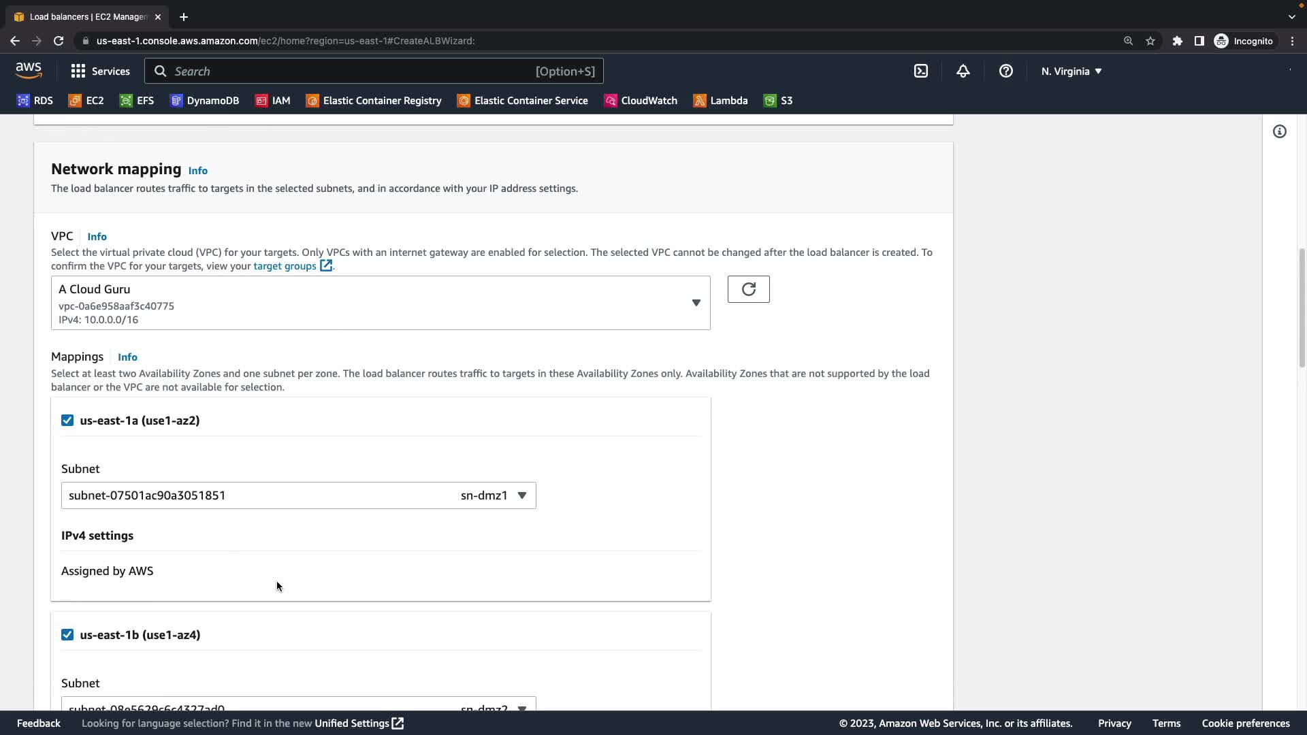This screenshot has width=1307, height=735.
Task: Open the EC2 favorites bar item
Action: pyautogui.click(x=86, y=101)
